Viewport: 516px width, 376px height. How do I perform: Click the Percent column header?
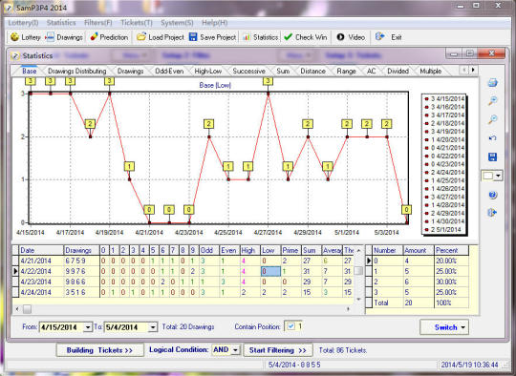click(451, 250)
